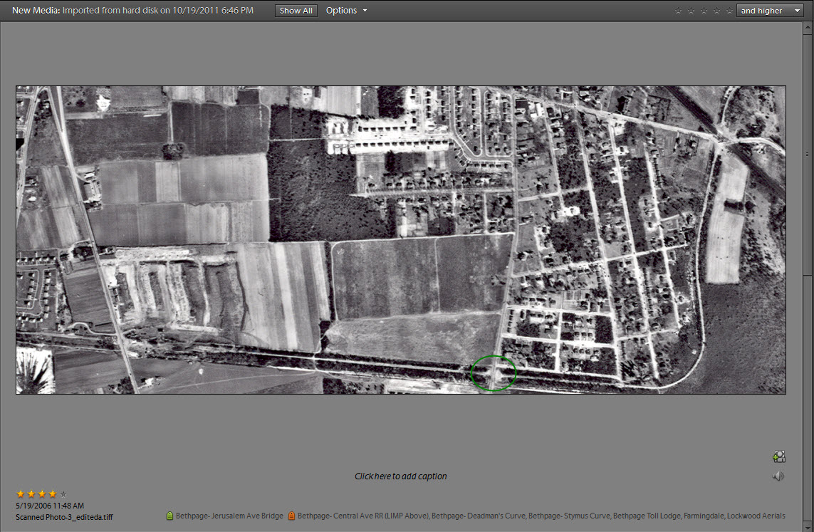Set filter to three stars in top bar
The width and height of the screenshot is (814, 532).
703,11
